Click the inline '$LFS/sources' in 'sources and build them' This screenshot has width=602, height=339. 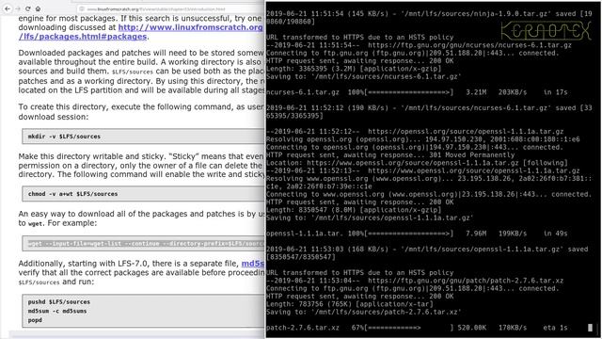click(132, 72)
